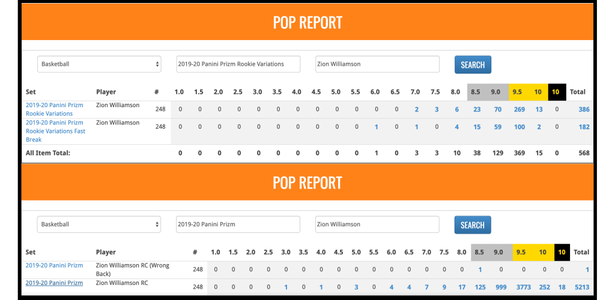The image size is (615, 300).
Task: Click the 252 count under gold 10
Action: click(544, 287)
